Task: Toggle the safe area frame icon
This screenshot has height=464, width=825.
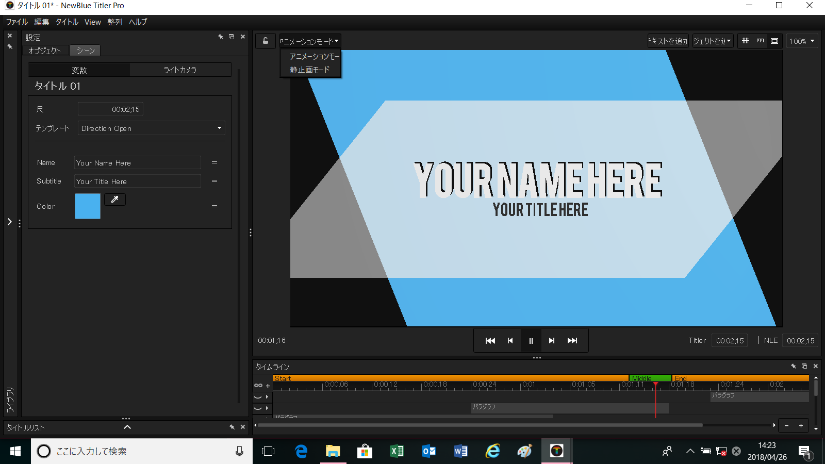Action: pyautogui.click(x=774, y=41)
